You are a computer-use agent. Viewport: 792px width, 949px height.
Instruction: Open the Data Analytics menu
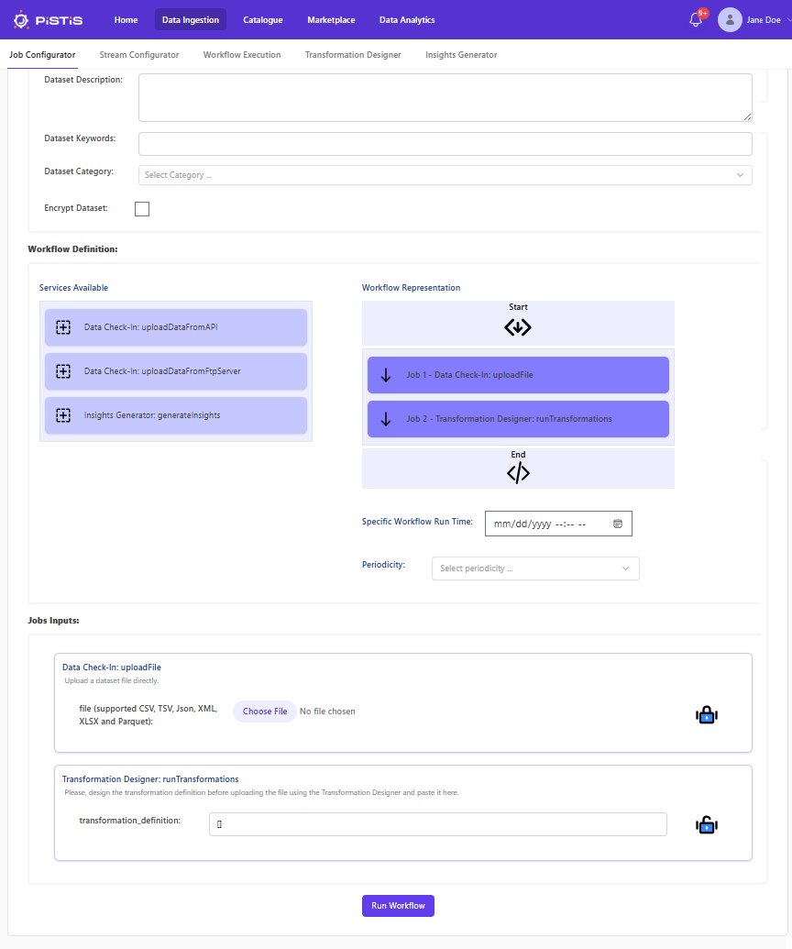(x=407, y=20)
